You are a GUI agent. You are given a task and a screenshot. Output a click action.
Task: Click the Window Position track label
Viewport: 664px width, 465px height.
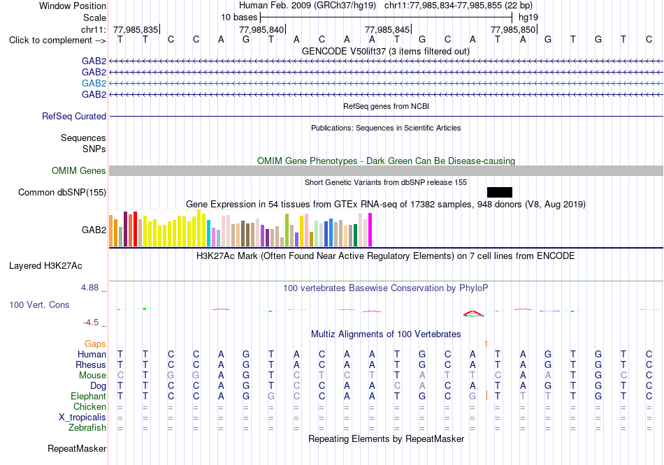[x=73, y=6]
